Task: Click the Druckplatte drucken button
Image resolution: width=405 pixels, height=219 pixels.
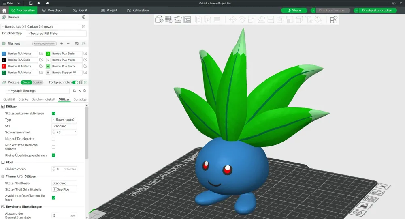Action: (377, 11)
